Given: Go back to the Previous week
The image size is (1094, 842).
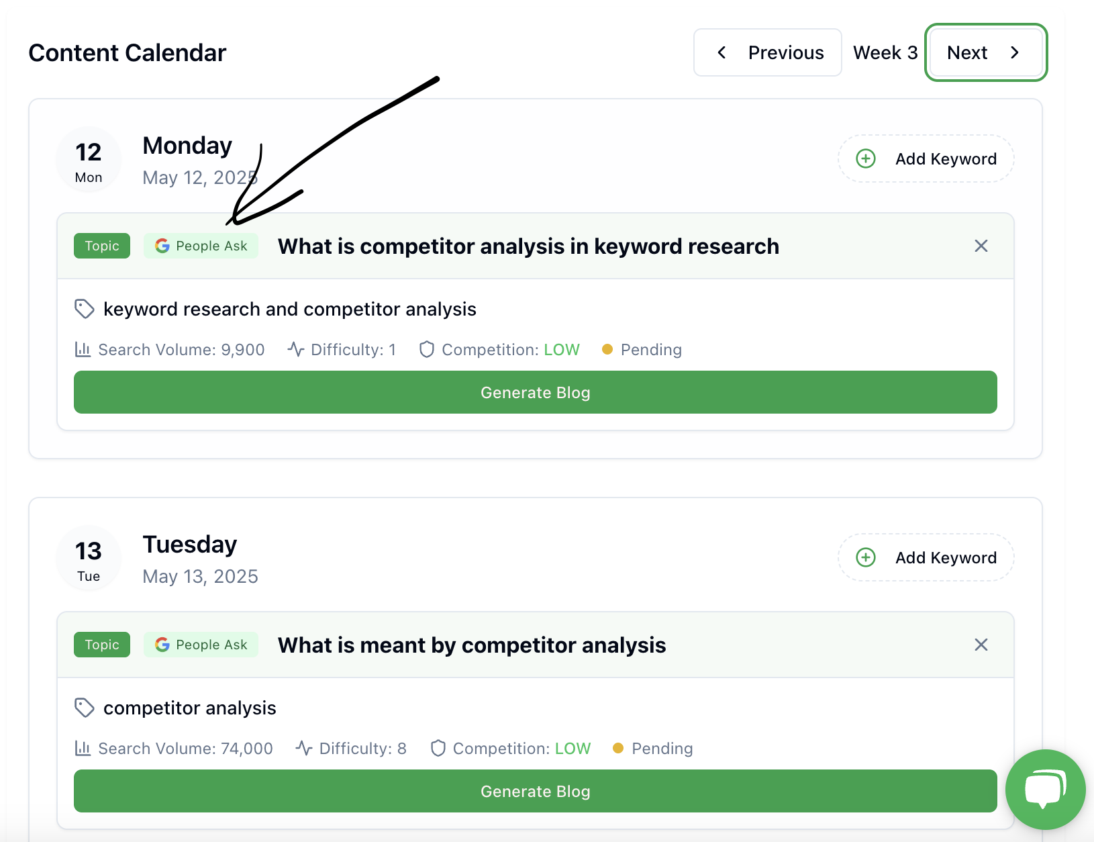Looking at the screenshot, I should (x=767, y=52).
